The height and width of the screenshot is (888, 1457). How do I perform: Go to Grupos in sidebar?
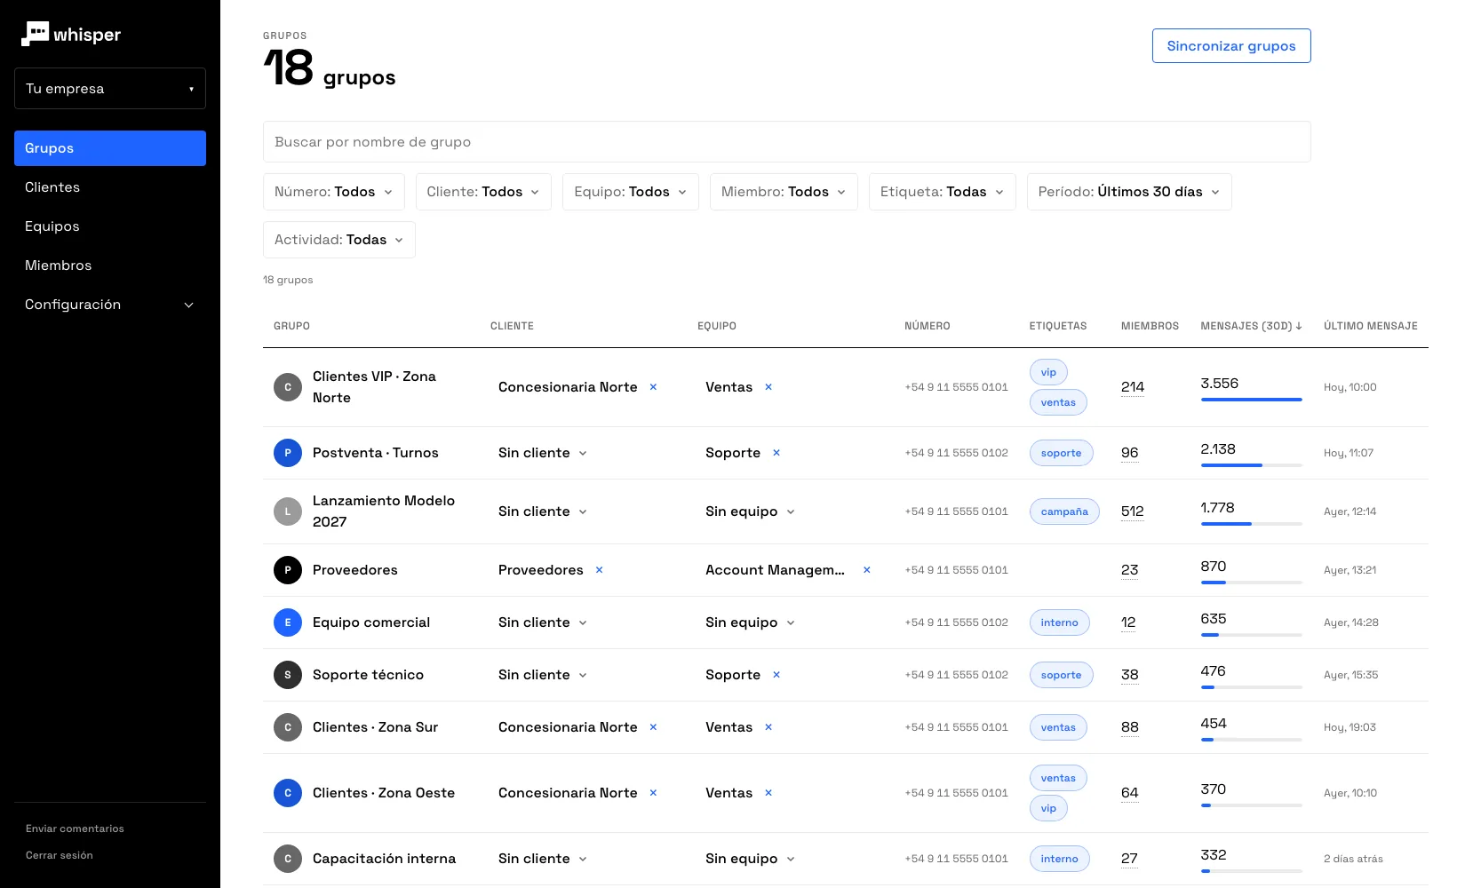110,148
